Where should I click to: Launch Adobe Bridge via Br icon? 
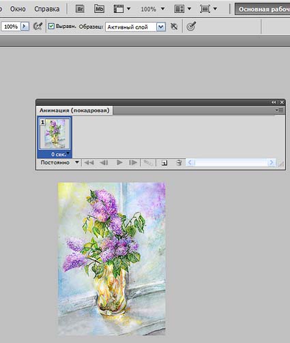(80, 9)
